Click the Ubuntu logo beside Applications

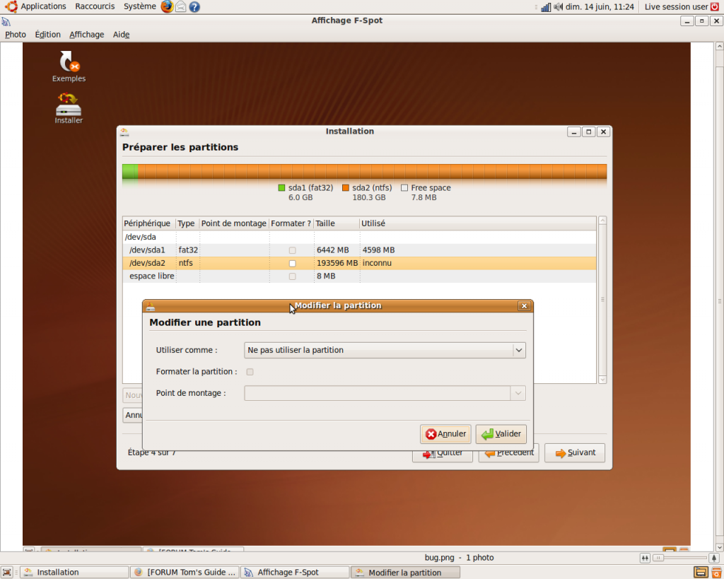pos(11,6)
